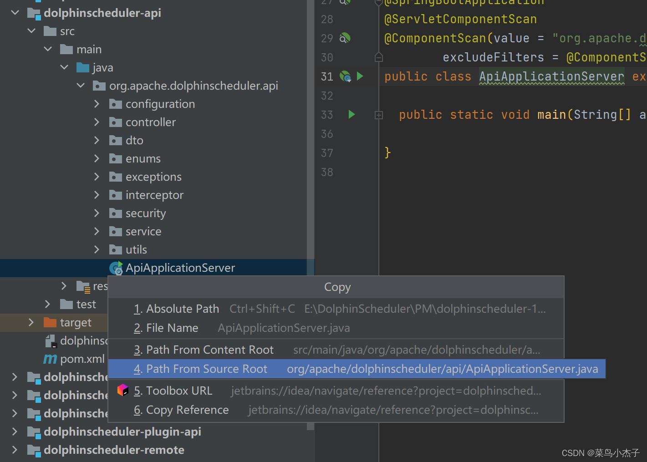
Task: Click the Maven pom.xml file icon
Action: (x=50, y=359)
